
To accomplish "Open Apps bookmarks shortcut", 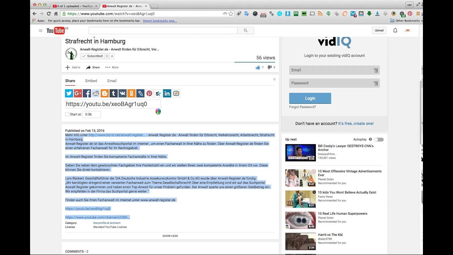I will (x=38, y=21).
